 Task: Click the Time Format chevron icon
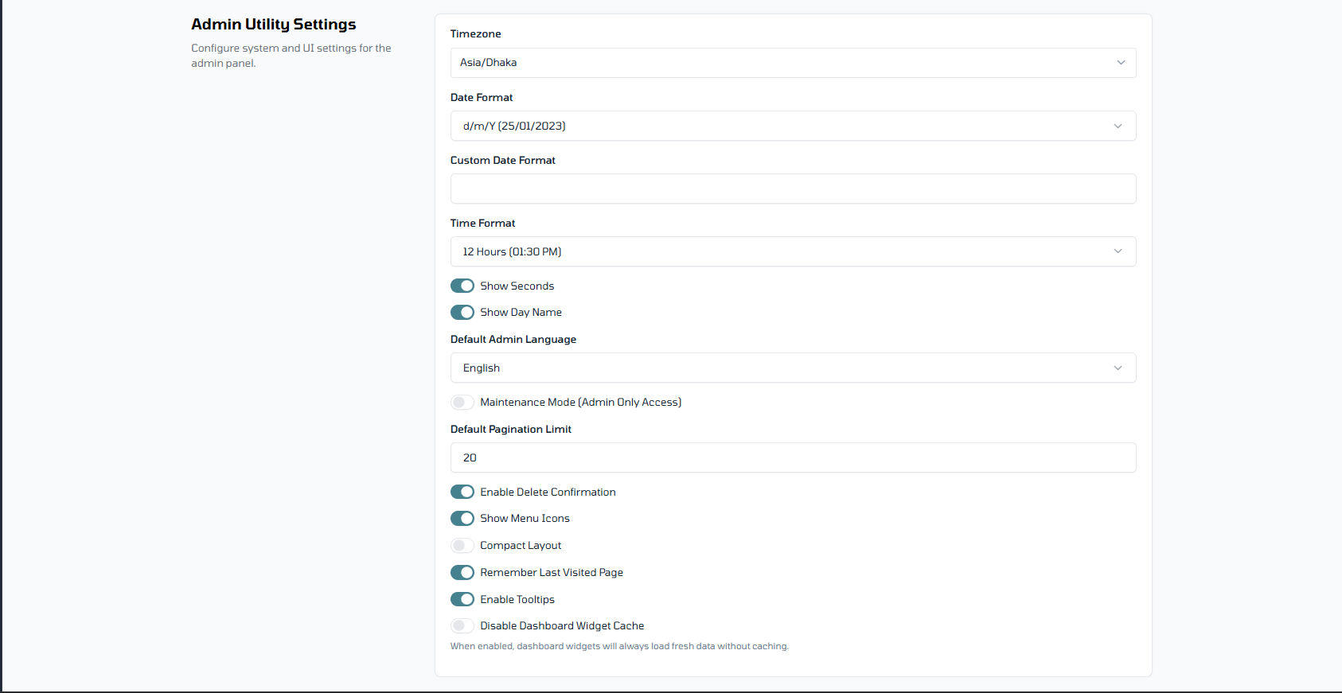(x=1118, y=251)
